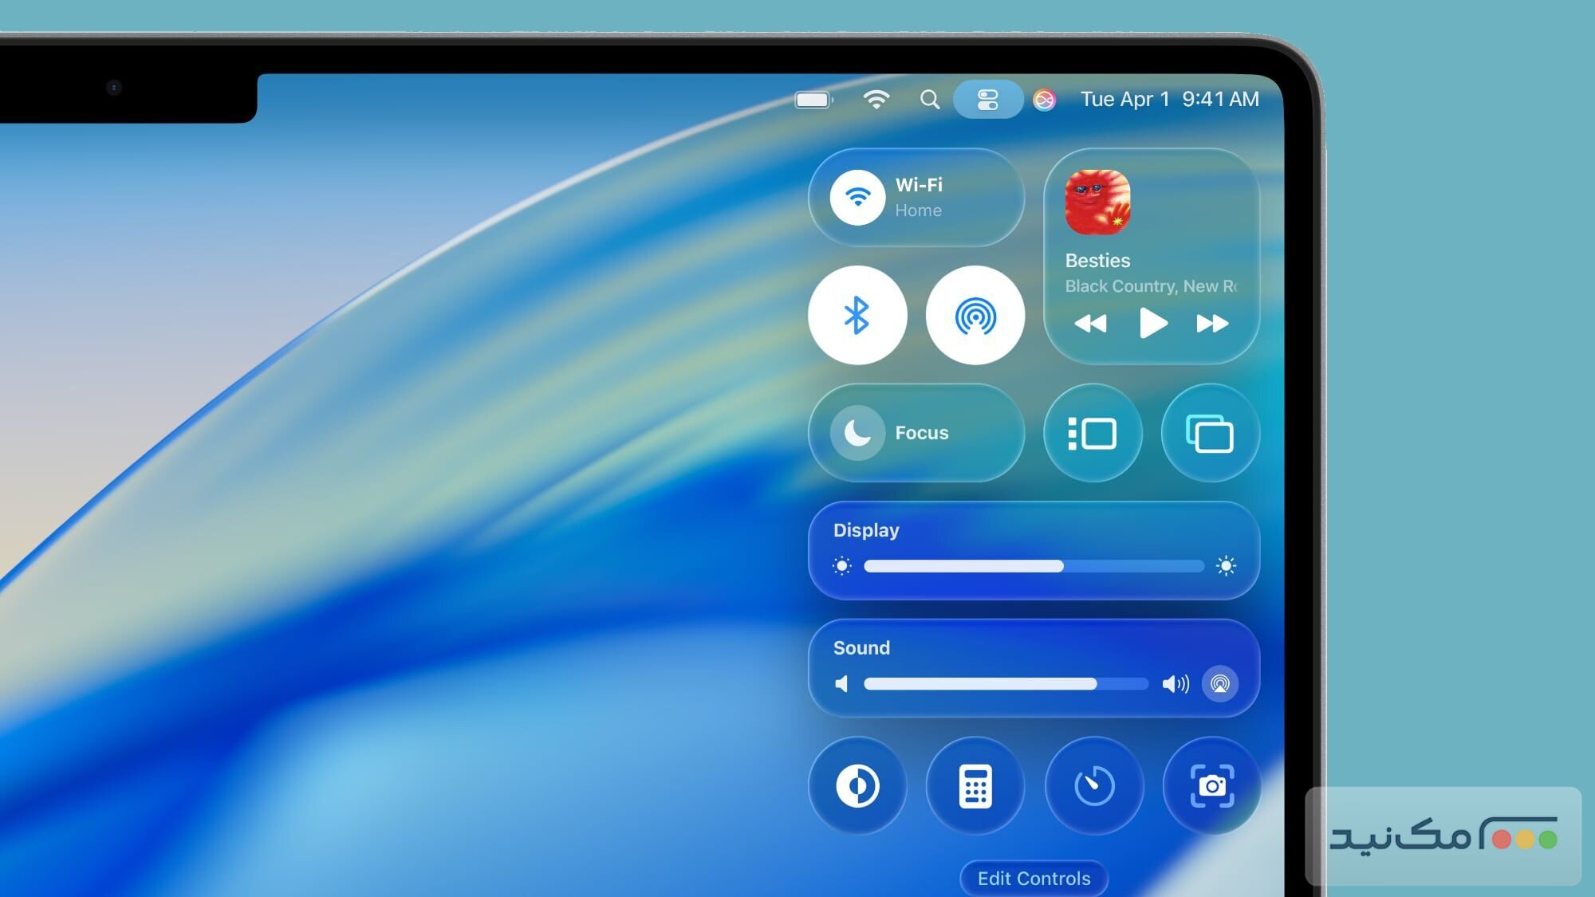1595x897 pixels.
Task: Open AirPlay audio output button
Action: coord(1219,683)
